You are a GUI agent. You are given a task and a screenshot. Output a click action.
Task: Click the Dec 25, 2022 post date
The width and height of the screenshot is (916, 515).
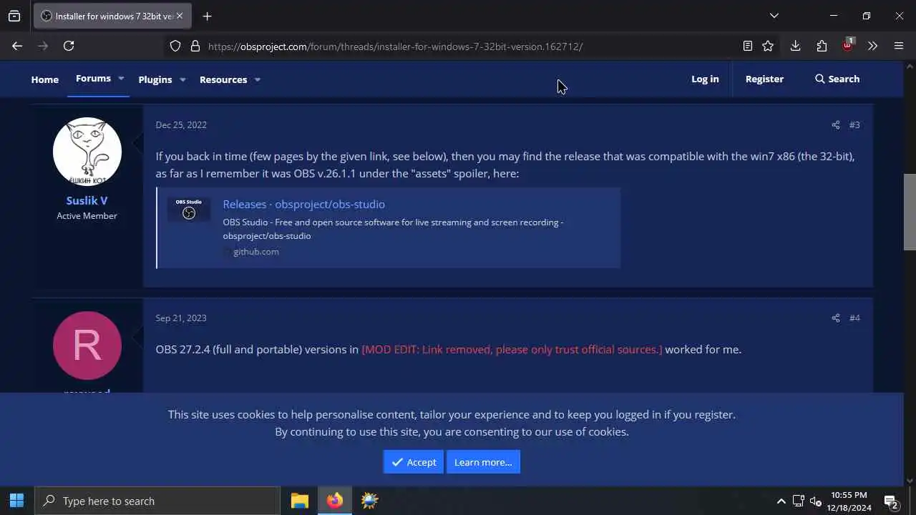pos(181,124)
